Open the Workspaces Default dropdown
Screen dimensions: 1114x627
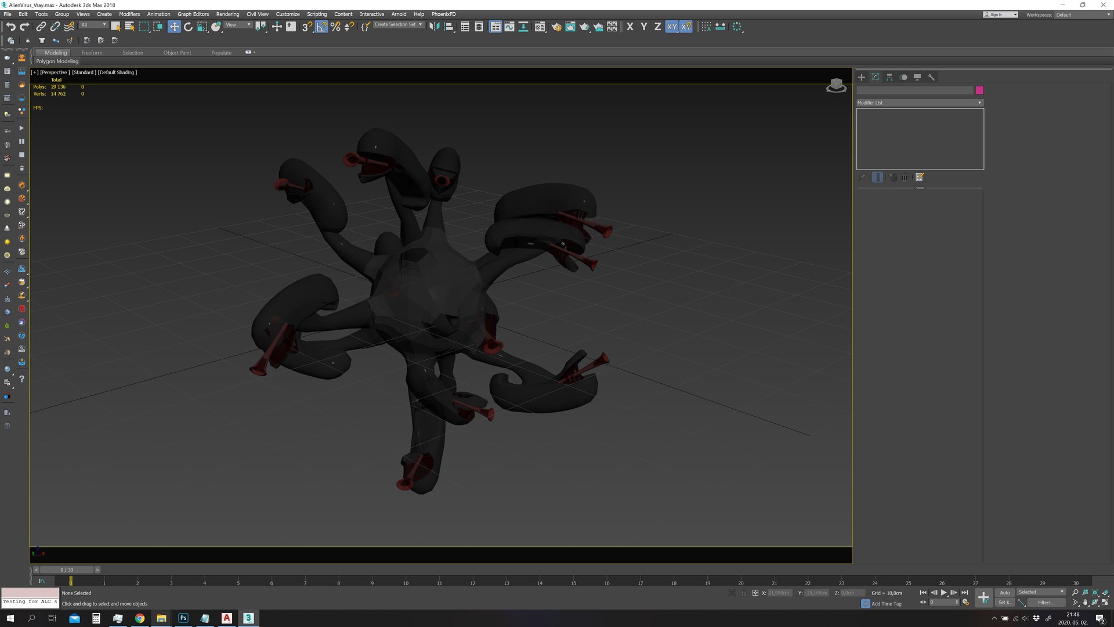pos(1083,15)
